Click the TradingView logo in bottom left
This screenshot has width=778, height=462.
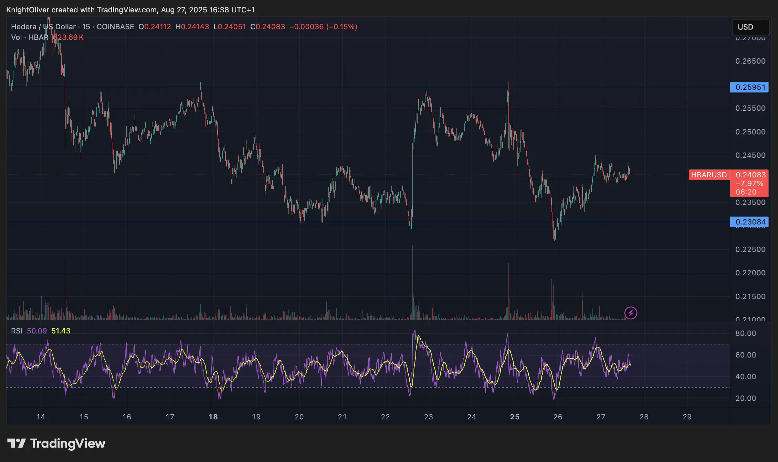(55, 444)
